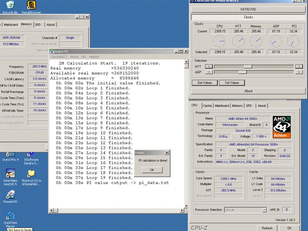Open InterVideo WinDVD 5 icon
Viewport: 308px width, 231px height.
click(x=10, y=174)
